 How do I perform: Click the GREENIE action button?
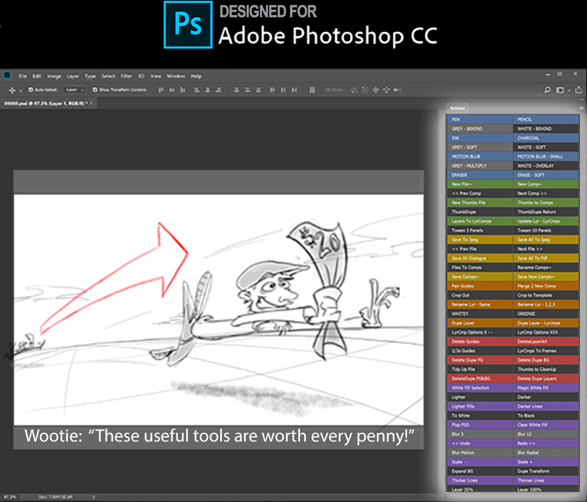point(546,314)
